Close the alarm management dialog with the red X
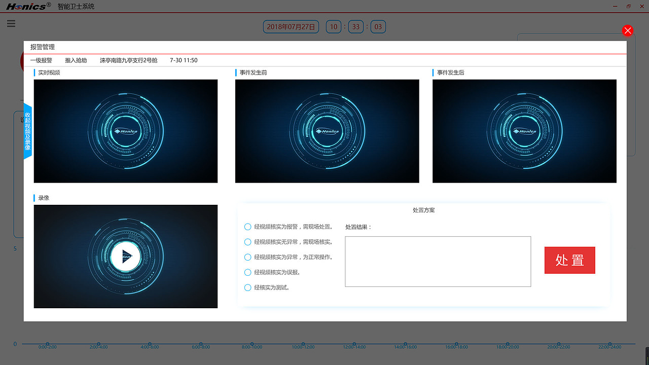 (x=628, y=30)
